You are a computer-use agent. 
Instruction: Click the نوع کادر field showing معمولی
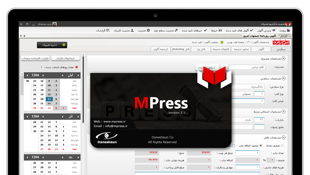pyautogui.click(x=242, y=94)
